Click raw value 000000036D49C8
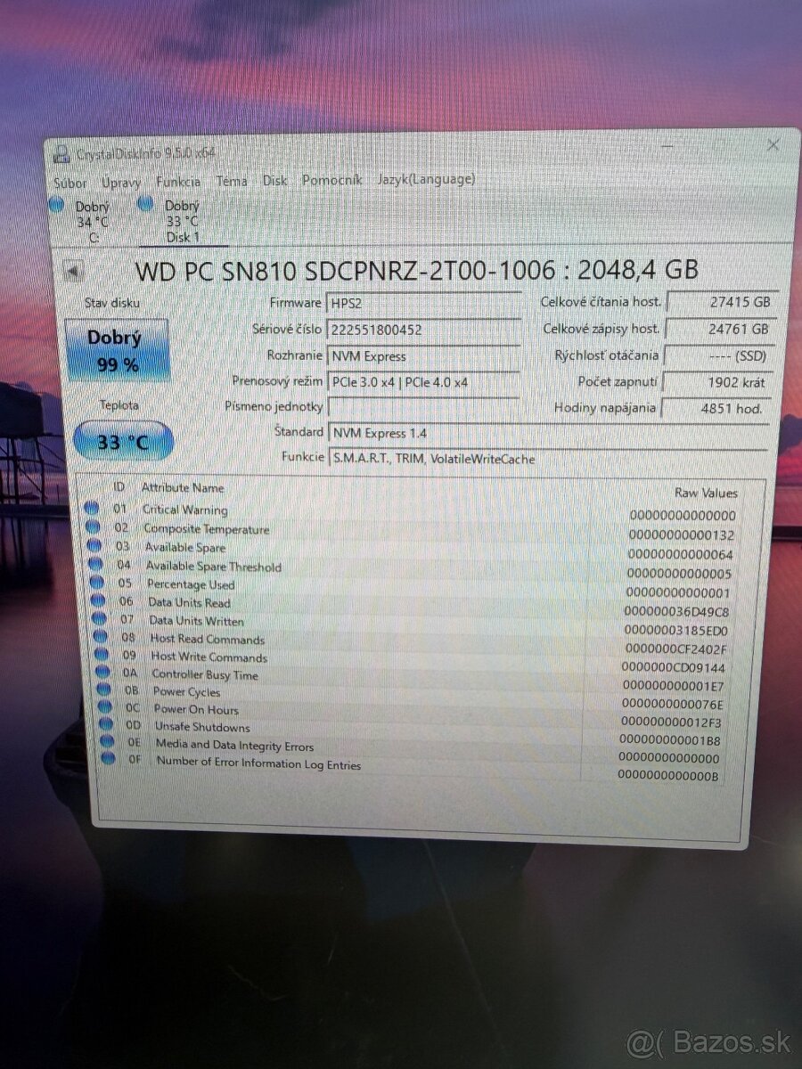Image resolution: width=802 pixels, height=1069 pixels. pos(676,611)
